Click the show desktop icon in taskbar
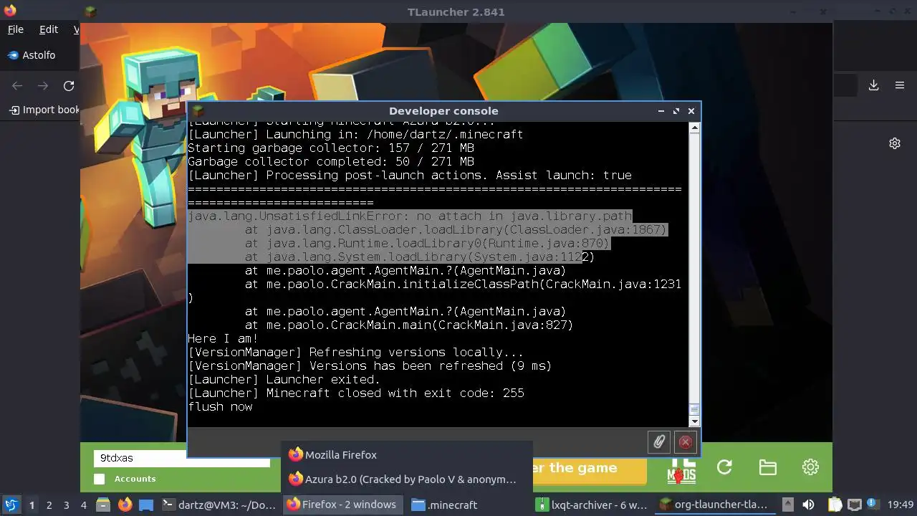The image size is (917, 516). point(146,505)
